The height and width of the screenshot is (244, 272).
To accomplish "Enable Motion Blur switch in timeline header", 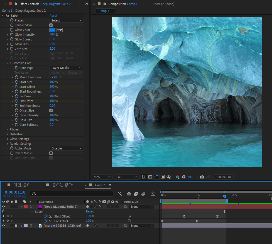I will point(143,194).
